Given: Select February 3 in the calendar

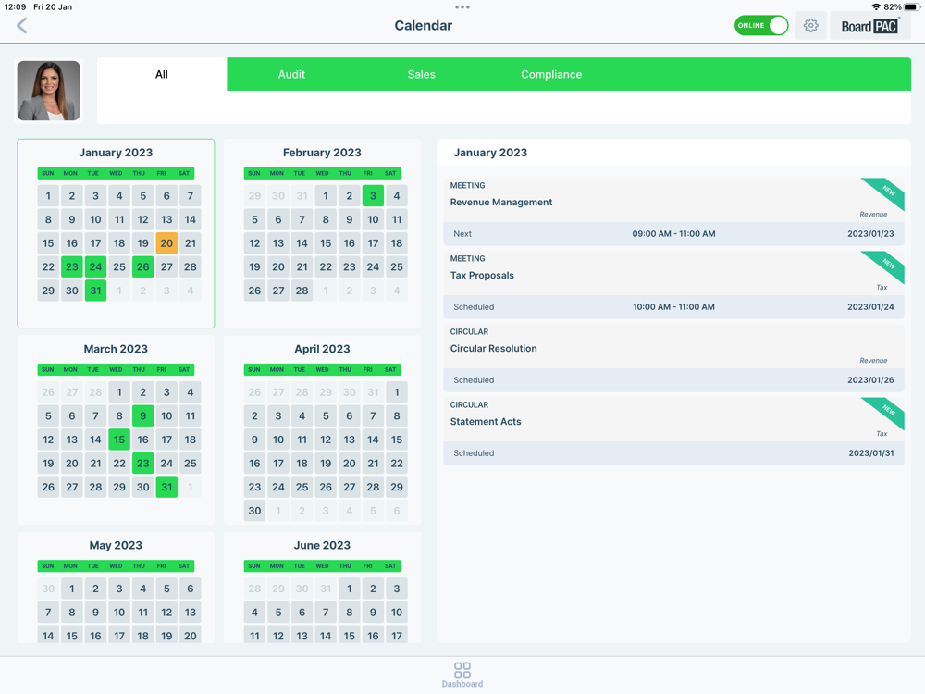Looking at the screenshot, I should pos(373,196).
